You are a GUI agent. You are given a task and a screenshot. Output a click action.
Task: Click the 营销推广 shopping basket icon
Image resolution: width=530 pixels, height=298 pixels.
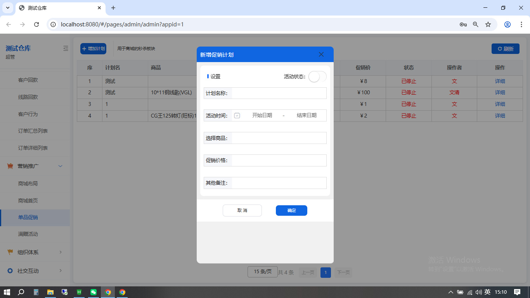point(10,166)
